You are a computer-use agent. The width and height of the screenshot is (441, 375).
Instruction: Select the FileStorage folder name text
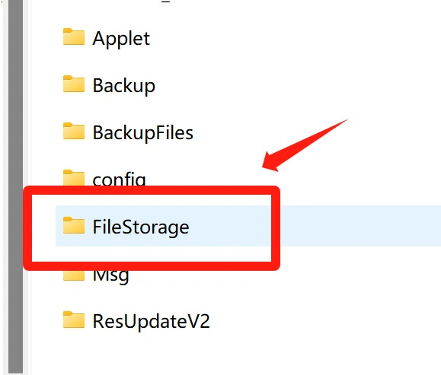[x=141, y=227]
